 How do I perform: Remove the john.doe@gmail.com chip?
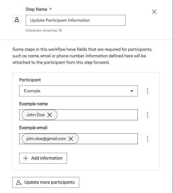(x=71, y=139)
